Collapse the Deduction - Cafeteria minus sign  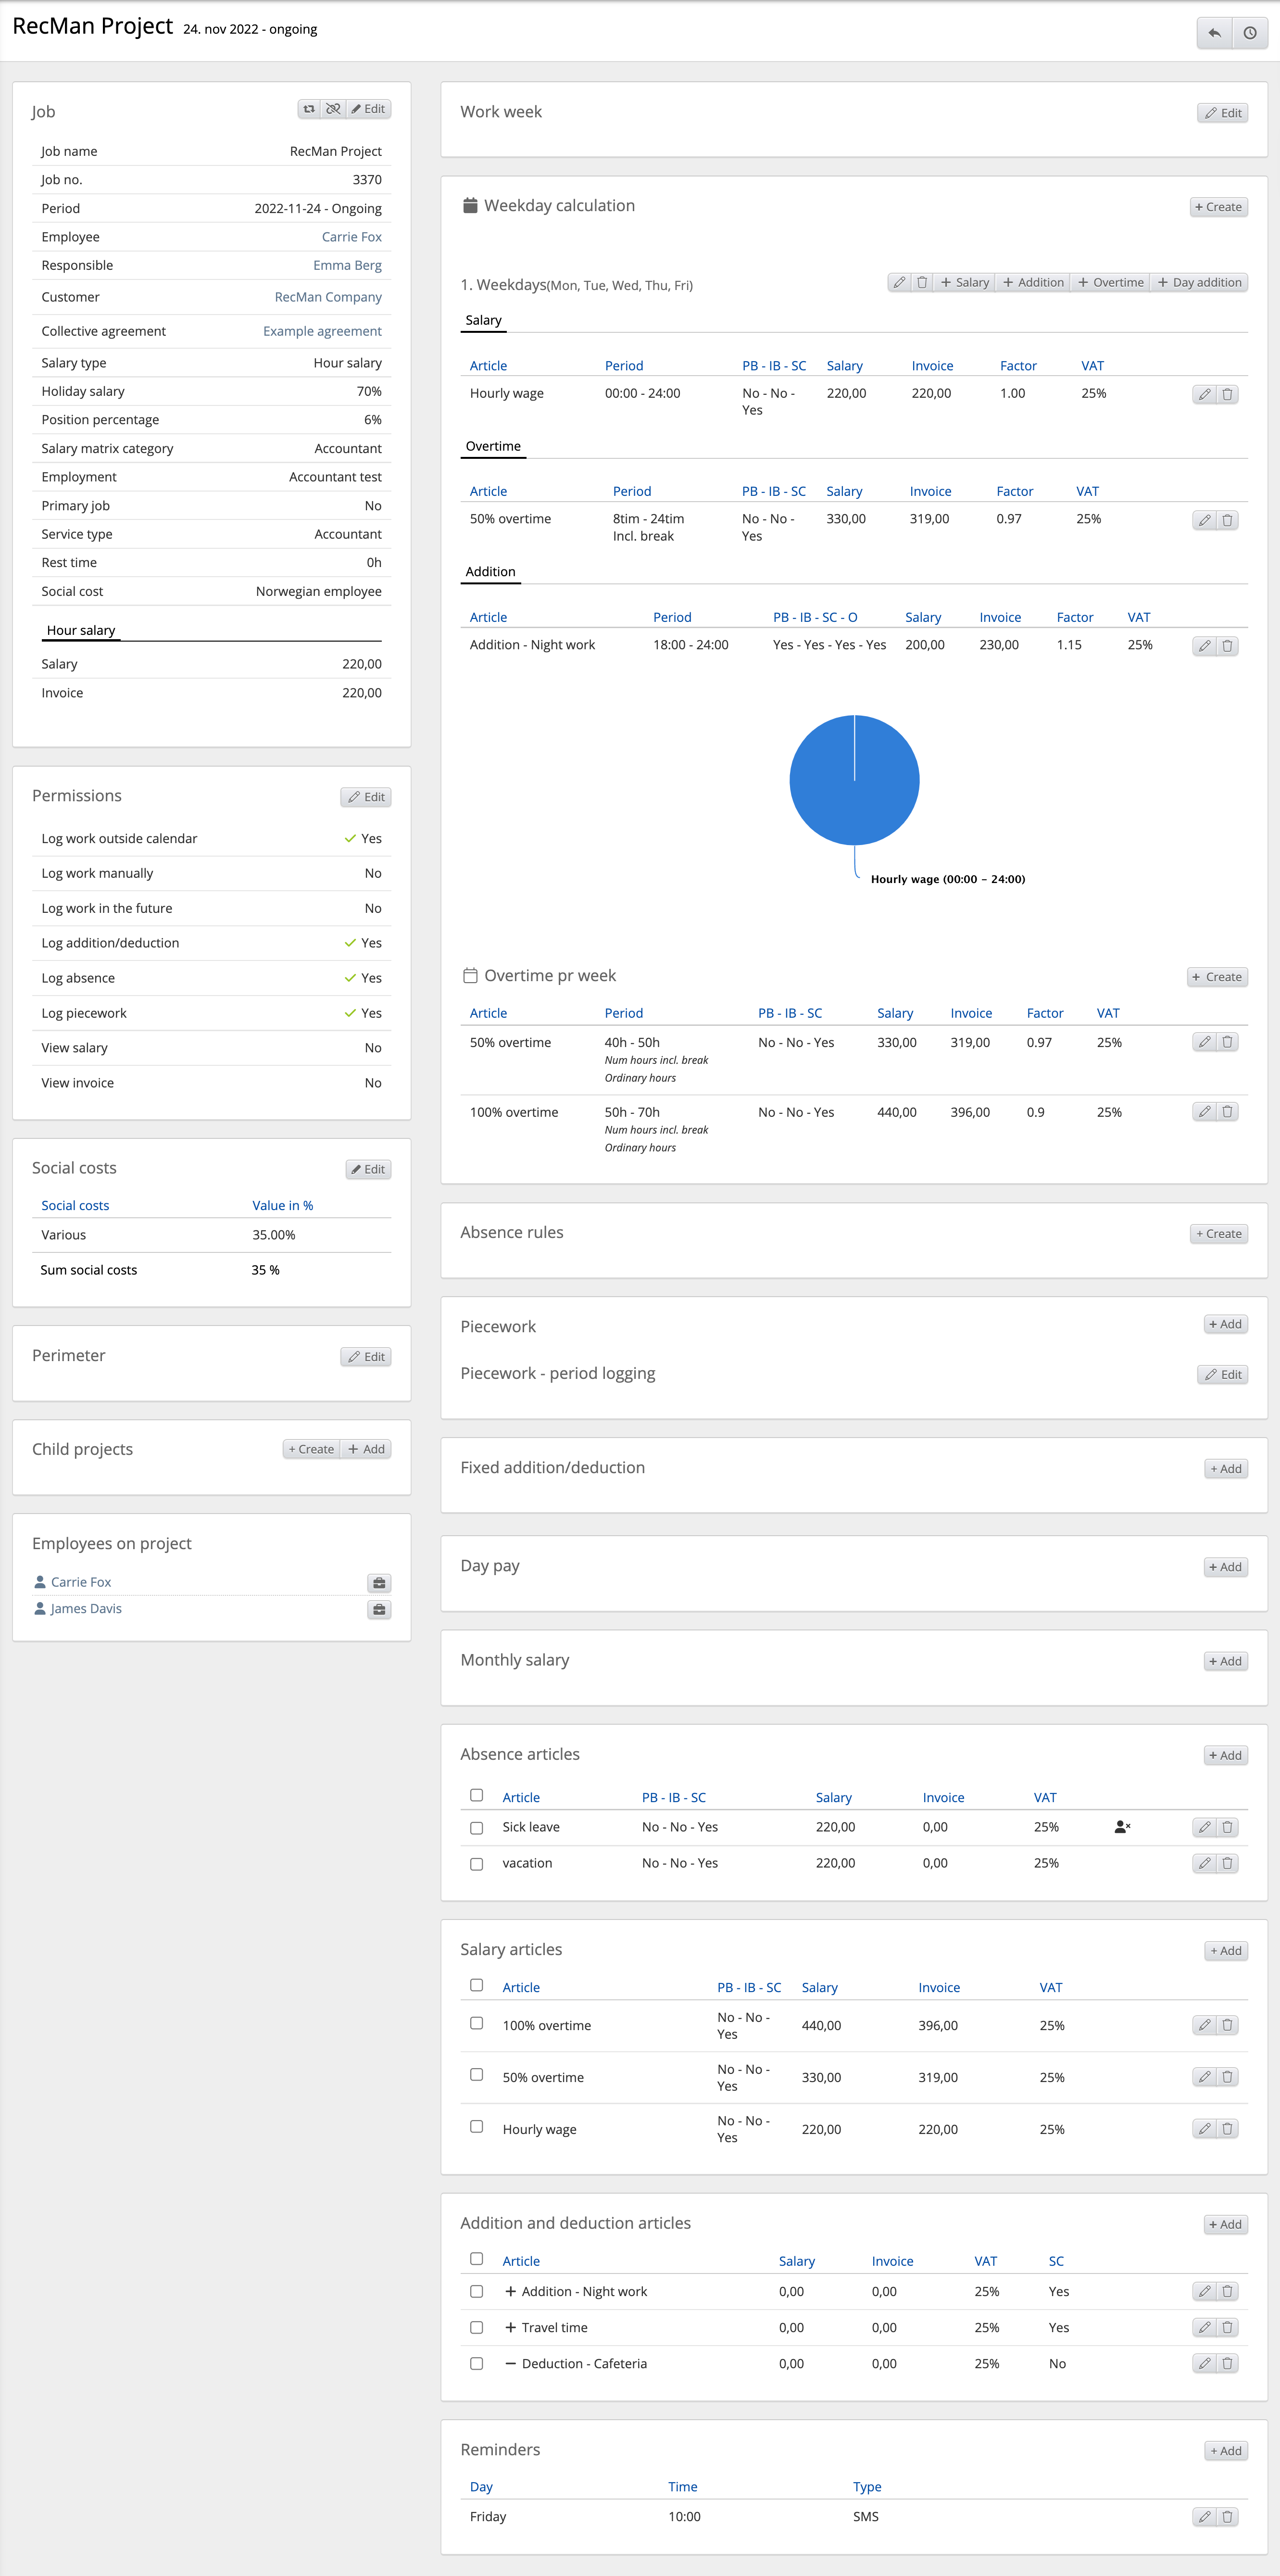[510, 2364]
